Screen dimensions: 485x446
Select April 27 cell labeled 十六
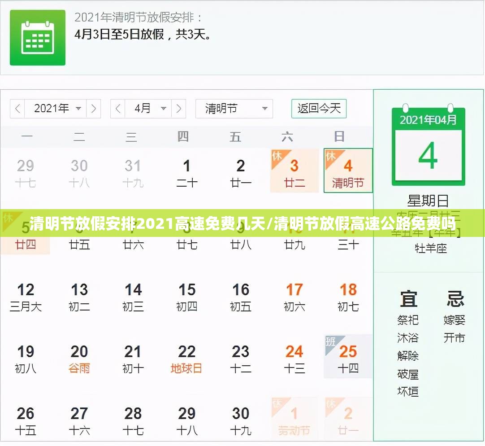pyautogui.click(x=79, y=421)
